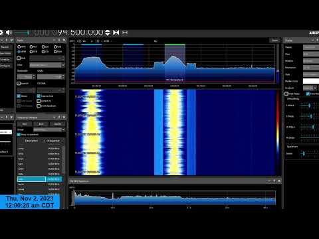Enable the Shift checkbox

(19, 58)
